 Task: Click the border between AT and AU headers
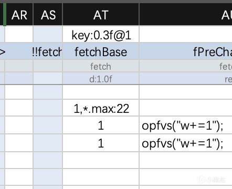(139, 14)
